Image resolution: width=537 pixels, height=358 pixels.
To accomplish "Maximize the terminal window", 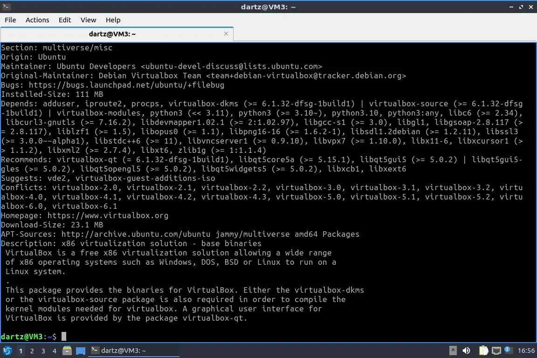I will click(x=521, y=7).
